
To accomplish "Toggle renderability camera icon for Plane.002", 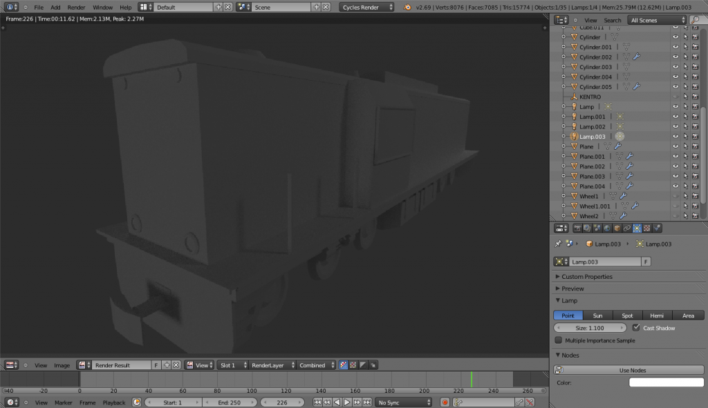I will (x=696, y=166).
